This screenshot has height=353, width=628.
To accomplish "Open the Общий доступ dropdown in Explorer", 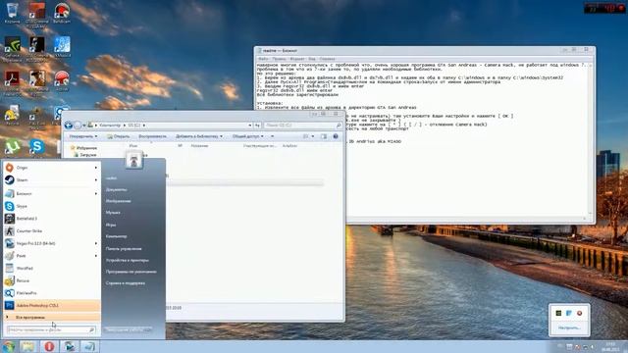I will [x=248, y=136].
